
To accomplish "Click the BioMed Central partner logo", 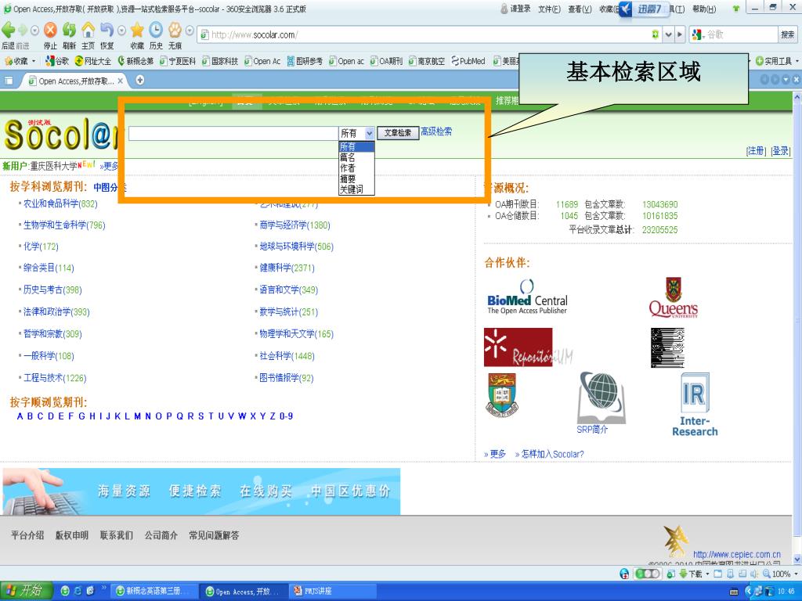I will 527,297.
